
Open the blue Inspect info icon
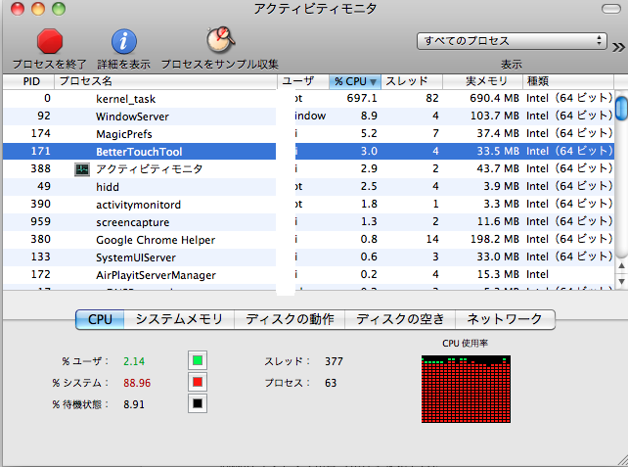click(x=124, y=41)
